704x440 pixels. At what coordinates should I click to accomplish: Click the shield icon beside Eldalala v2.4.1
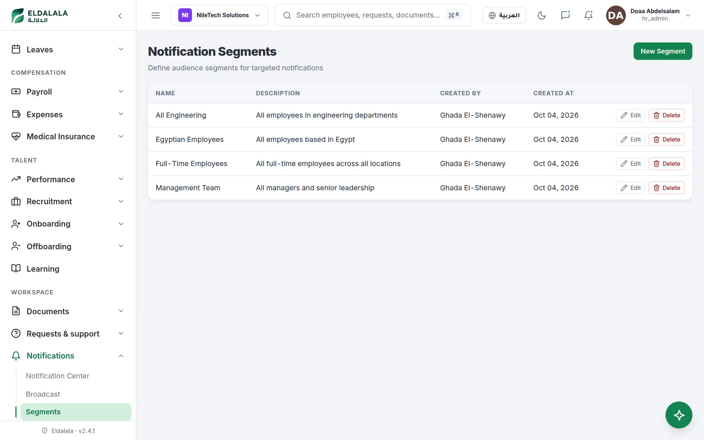44,431
